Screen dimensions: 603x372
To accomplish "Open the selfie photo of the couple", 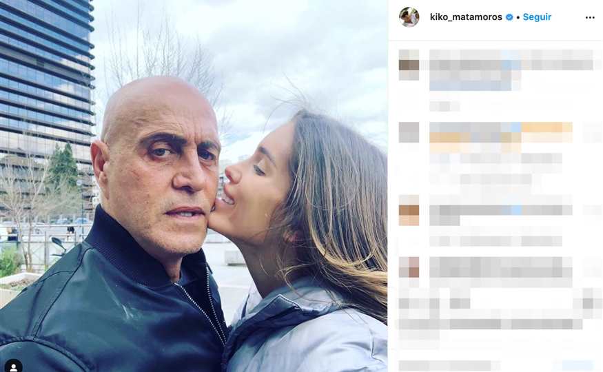I will (x=194, y=186).
